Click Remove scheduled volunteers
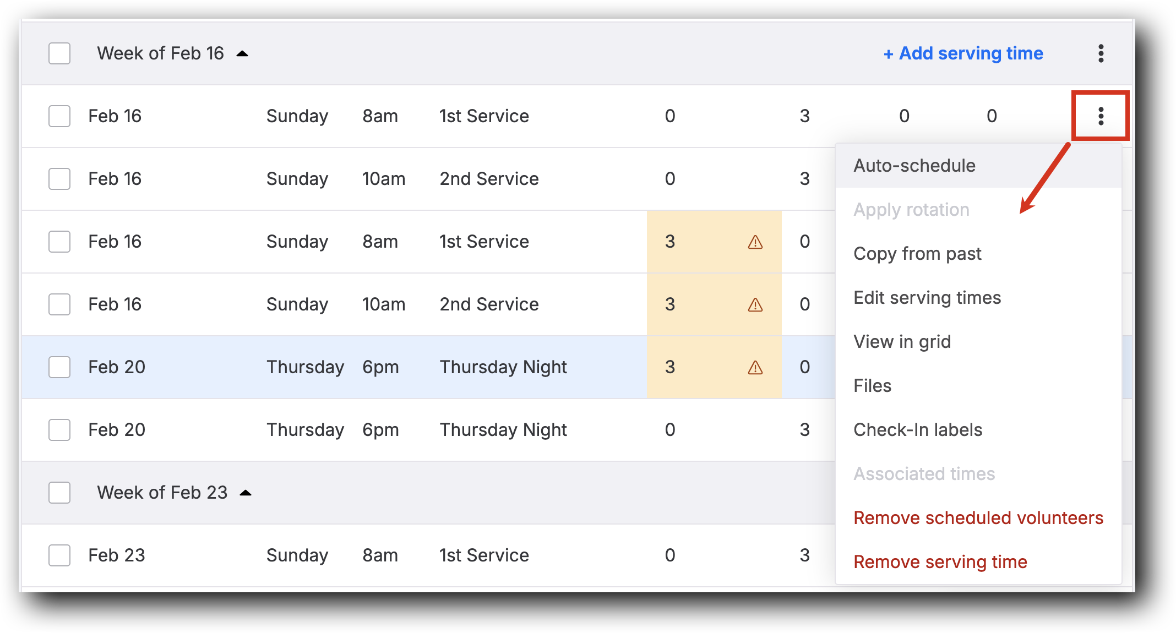The width and height of the screenshot is (1176, 633). coord(978,517)
